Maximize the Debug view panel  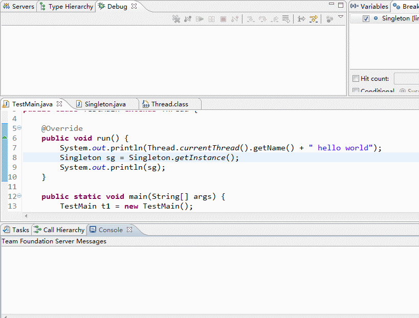[341, 5]
